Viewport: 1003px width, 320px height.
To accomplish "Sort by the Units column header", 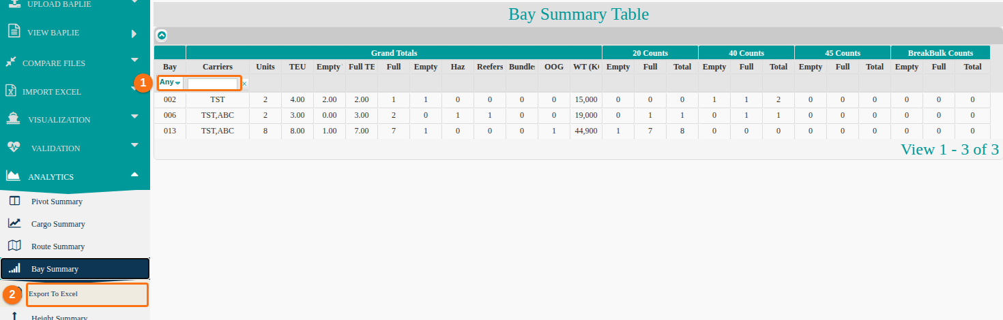I will point(265,67).
